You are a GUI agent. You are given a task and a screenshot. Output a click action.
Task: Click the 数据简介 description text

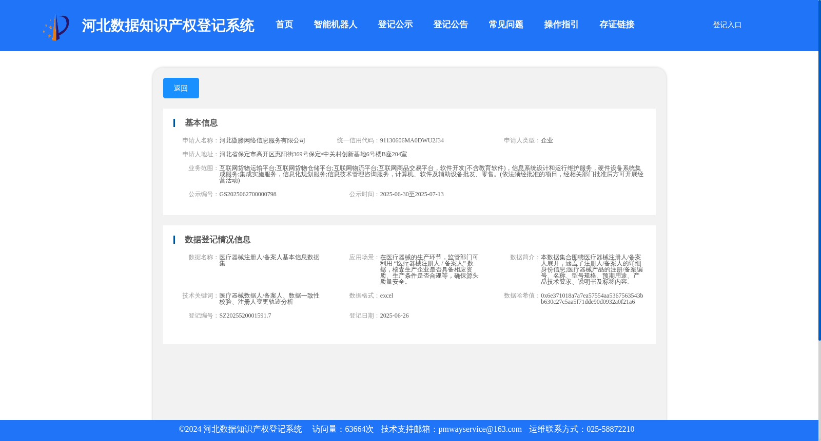[x=592, y=269]
